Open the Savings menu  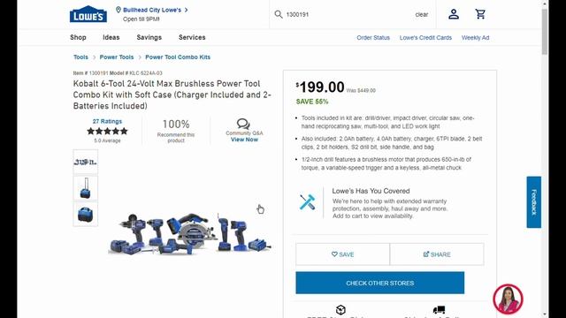point(149,37)
